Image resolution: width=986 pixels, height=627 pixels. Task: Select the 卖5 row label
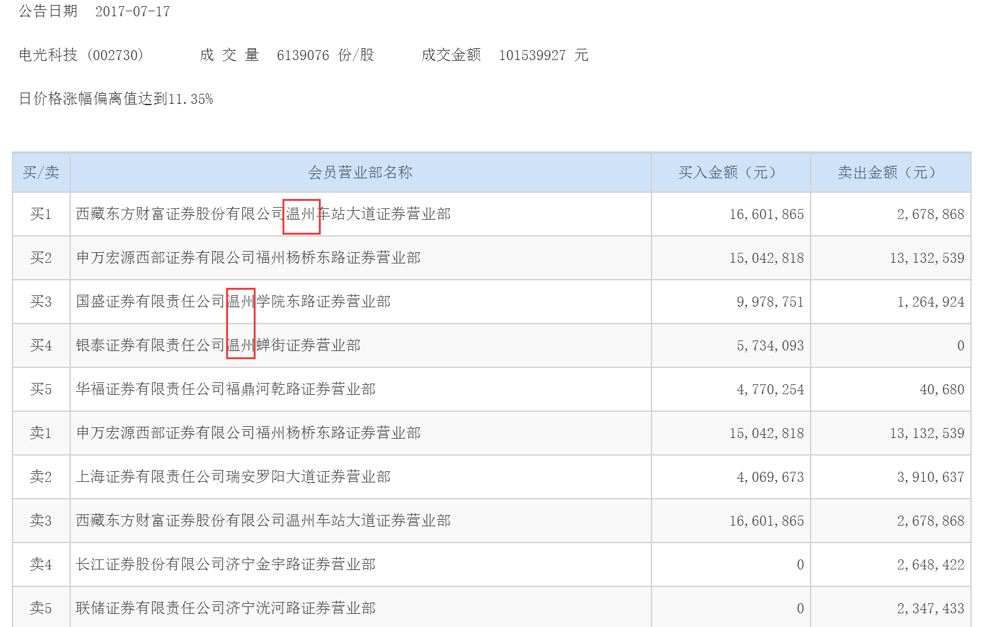41,608
